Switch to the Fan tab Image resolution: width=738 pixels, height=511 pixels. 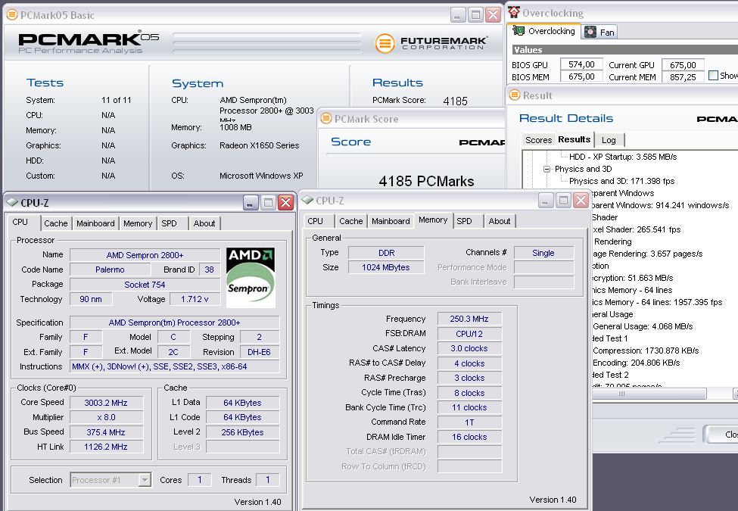599,32
